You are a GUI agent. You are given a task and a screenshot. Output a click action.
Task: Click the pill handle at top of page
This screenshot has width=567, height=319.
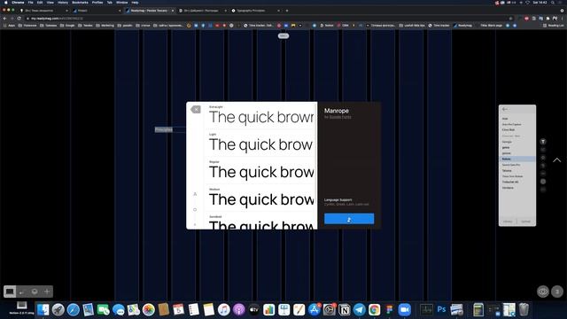(283, 35)
